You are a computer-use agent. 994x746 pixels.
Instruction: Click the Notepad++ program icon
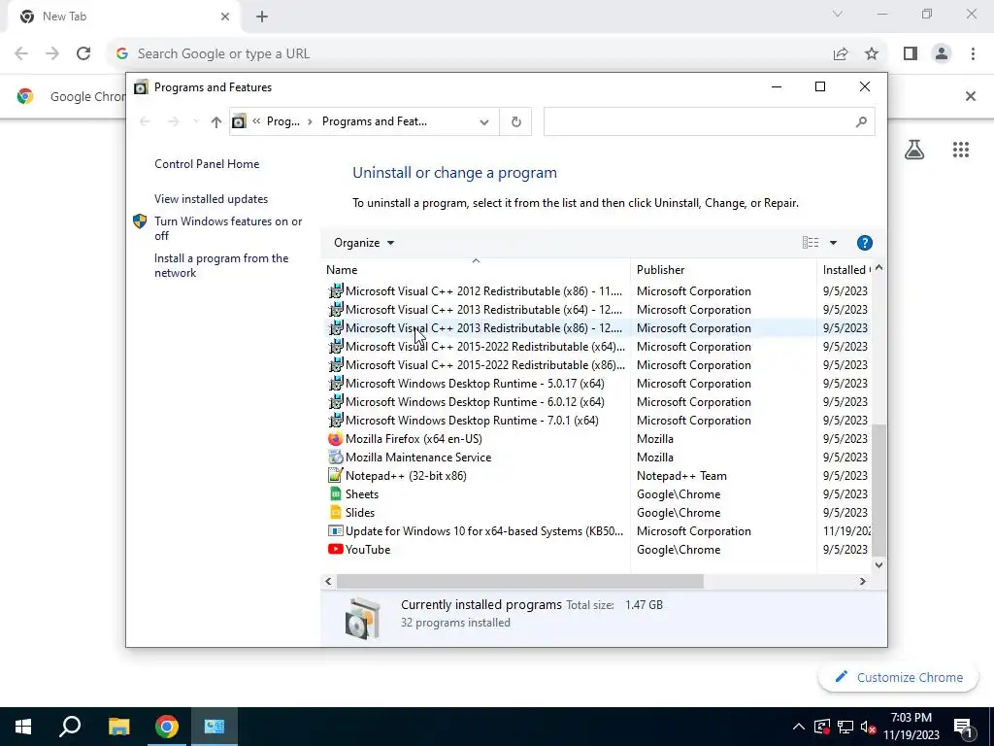tap(335, 476)
